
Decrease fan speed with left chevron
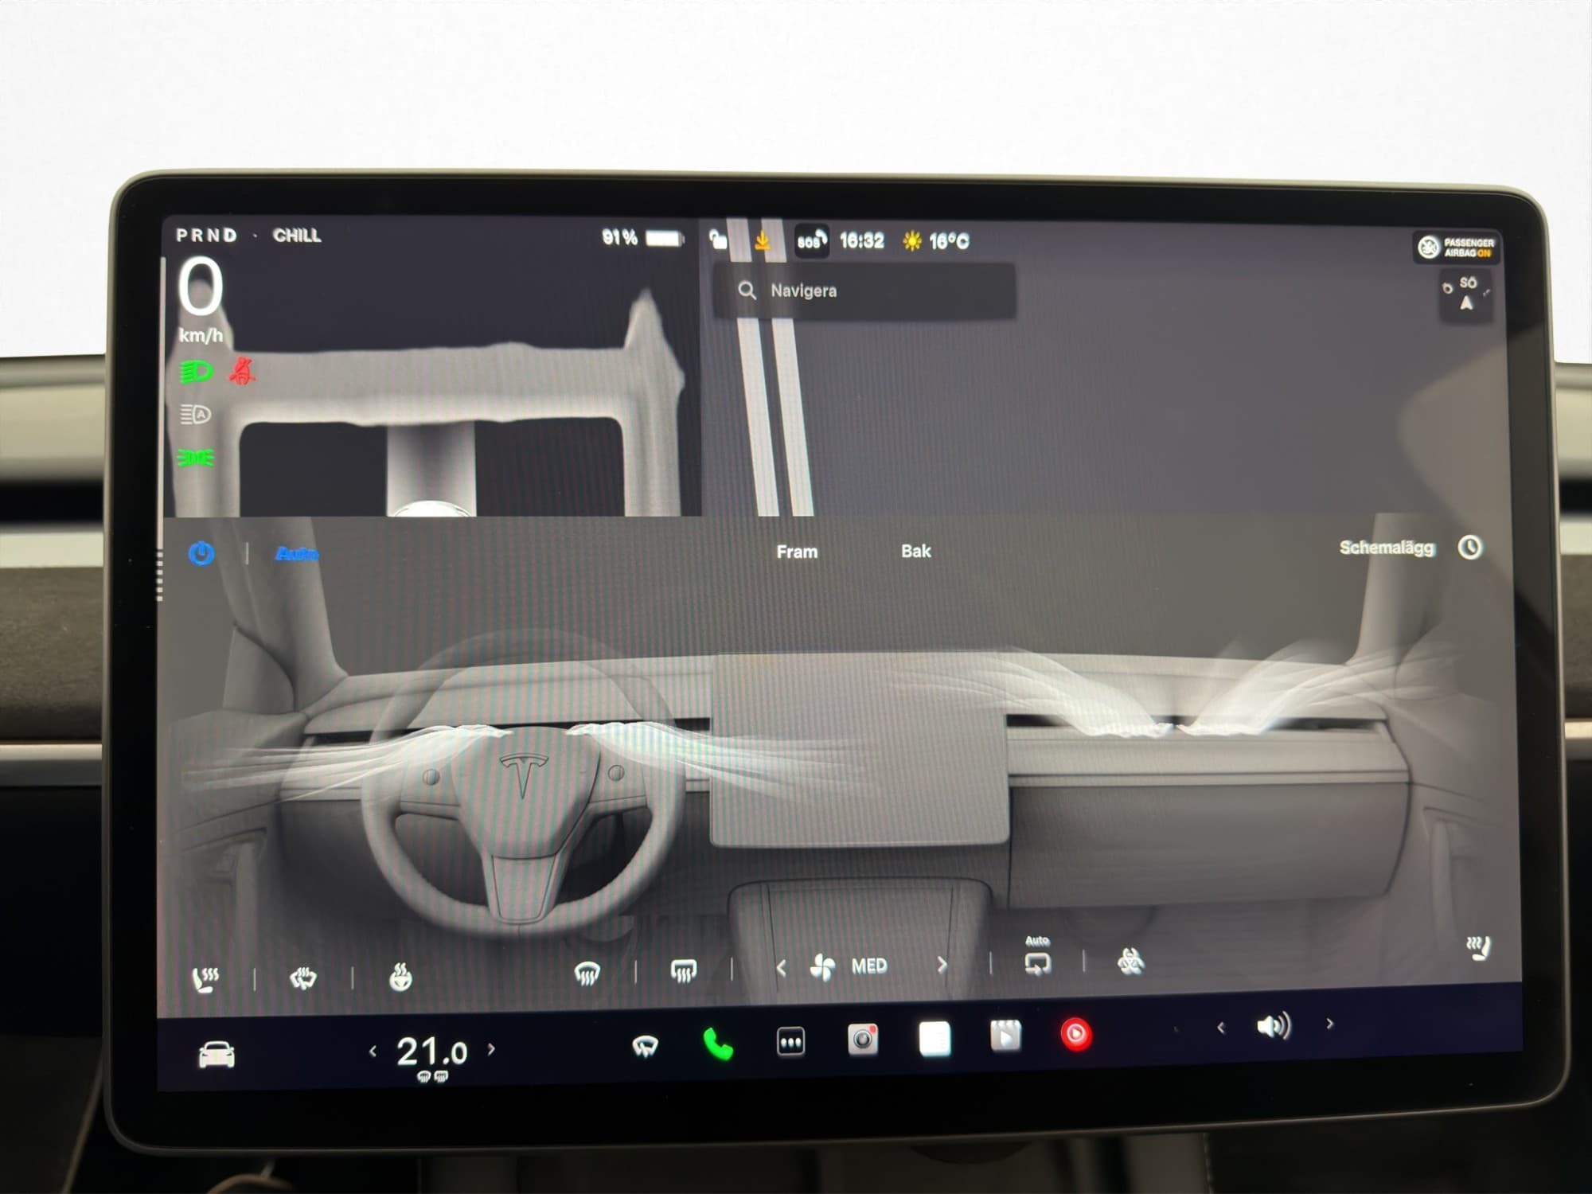[x=781, y=967]
